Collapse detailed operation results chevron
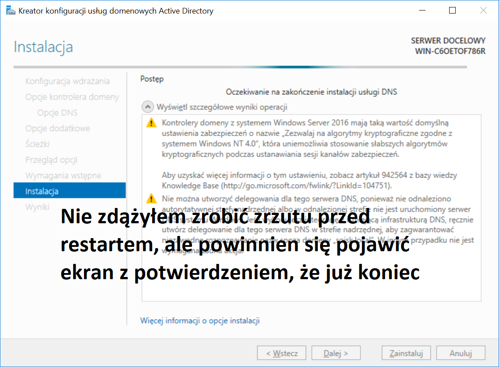 (x=147, y=107)
